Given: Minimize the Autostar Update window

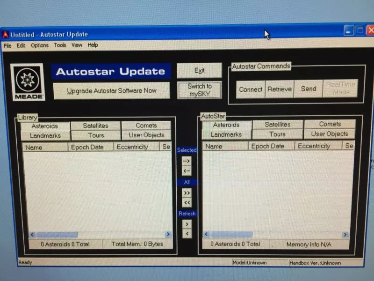Looking at the screenshot, I should (348, 30).
